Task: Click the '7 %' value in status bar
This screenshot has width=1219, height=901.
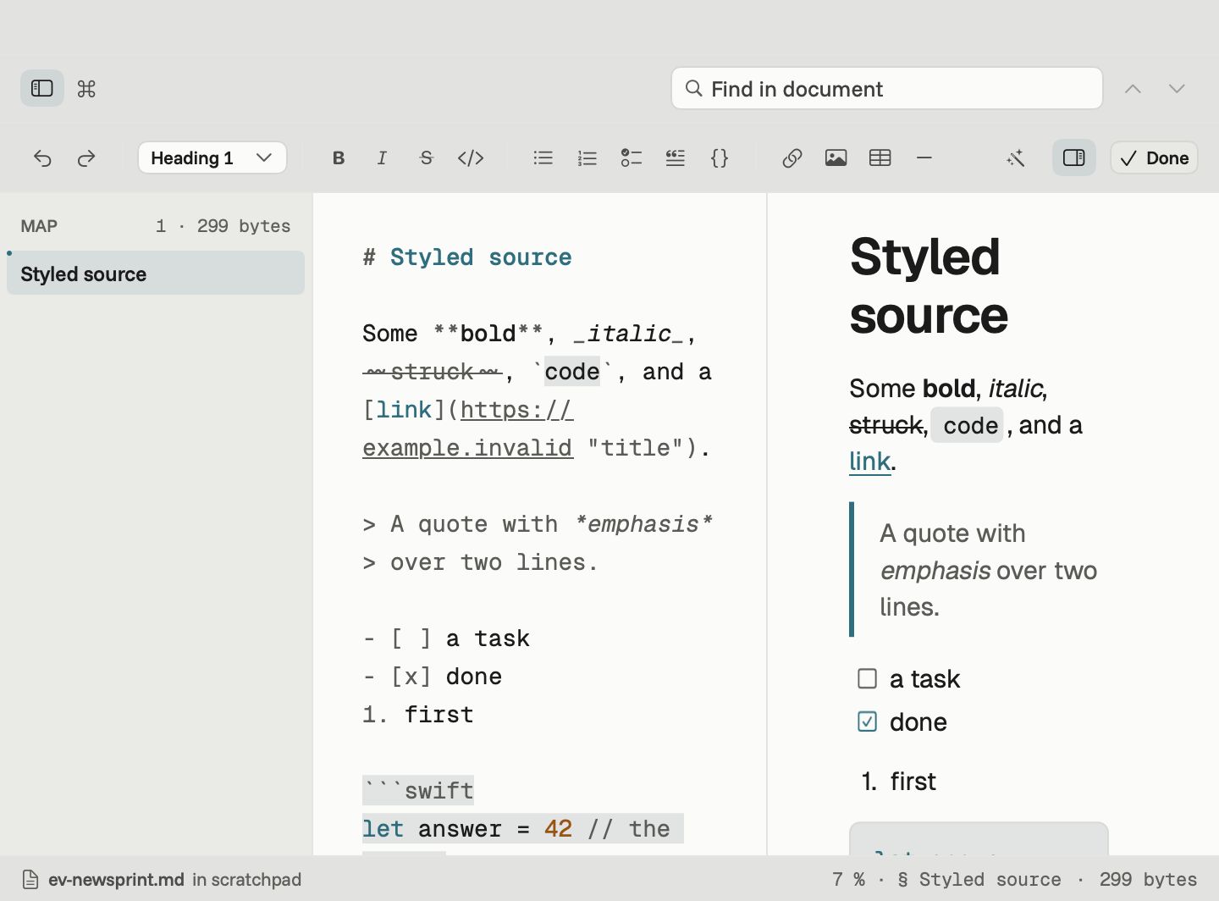Action: [x=848, y=880]
